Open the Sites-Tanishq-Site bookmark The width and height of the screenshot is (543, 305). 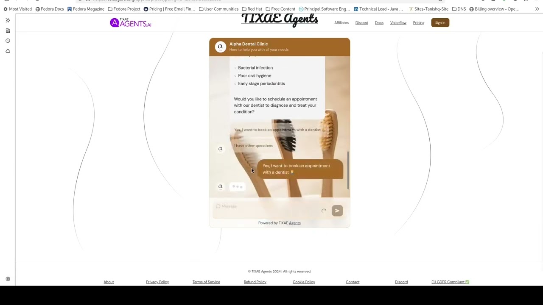[428, 9]
